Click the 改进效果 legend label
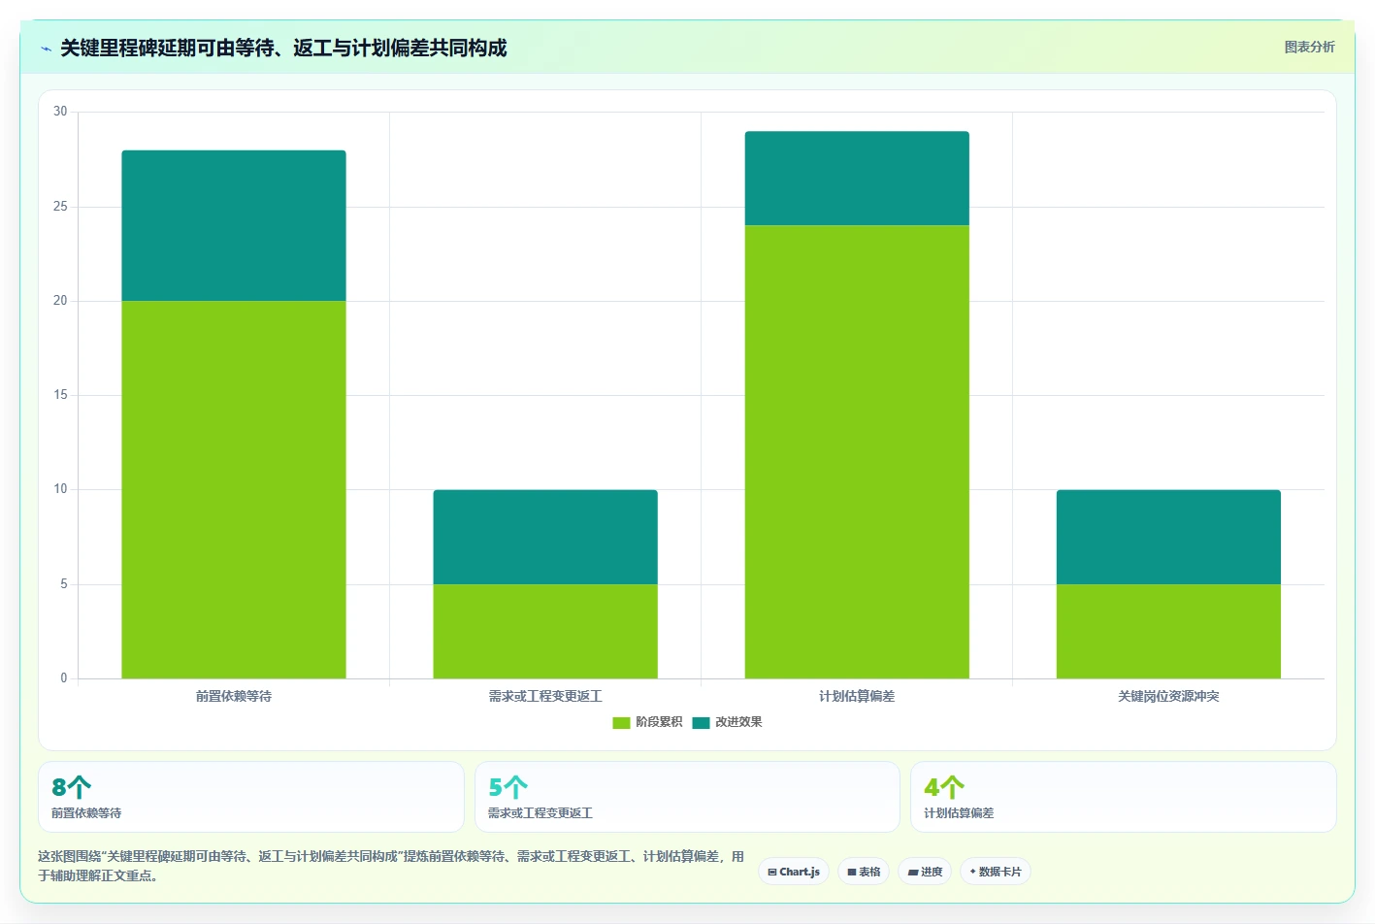 coord(738,722)
